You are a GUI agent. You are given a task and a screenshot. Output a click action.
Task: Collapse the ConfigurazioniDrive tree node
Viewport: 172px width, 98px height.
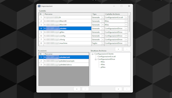96,59
